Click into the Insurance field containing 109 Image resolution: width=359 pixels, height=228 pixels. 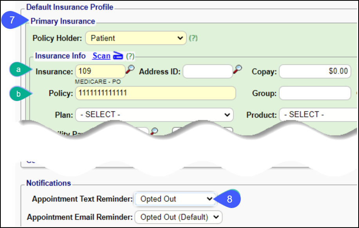point(99,71)
